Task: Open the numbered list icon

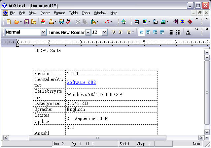Action: [x=171, y=32]
